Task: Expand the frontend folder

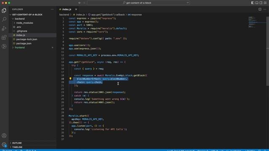Action: (x=13, y=47)
